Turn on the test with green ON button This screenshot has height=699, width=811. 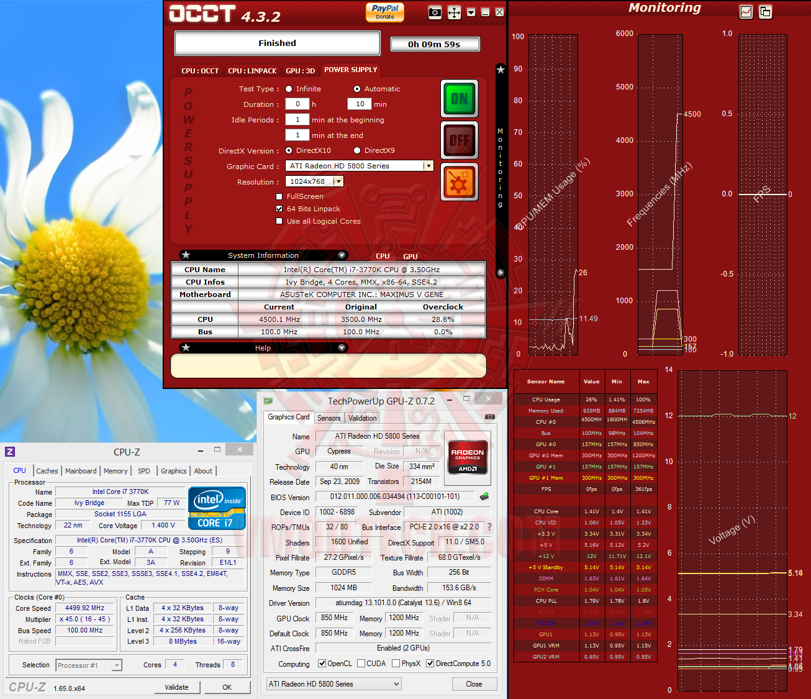pos(460,99)
